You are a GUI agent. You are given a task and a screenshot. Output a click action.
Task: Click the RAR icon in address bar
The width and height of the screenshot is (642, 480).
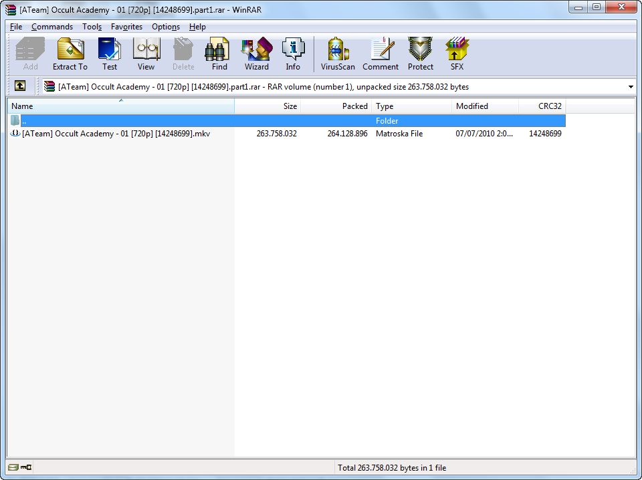49,86
